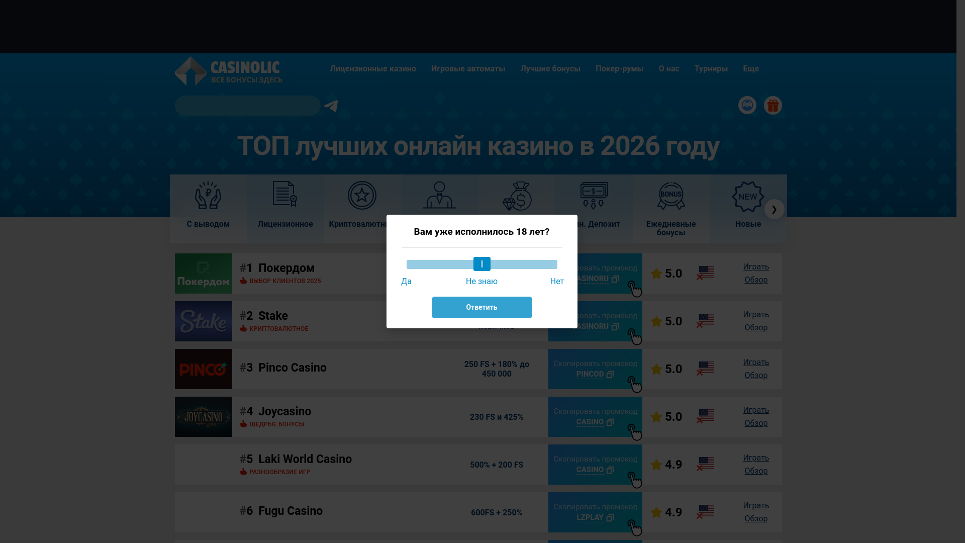Click the Casinolic logo
The height and width of the screenshot is (543, 965).
(229, 71)
